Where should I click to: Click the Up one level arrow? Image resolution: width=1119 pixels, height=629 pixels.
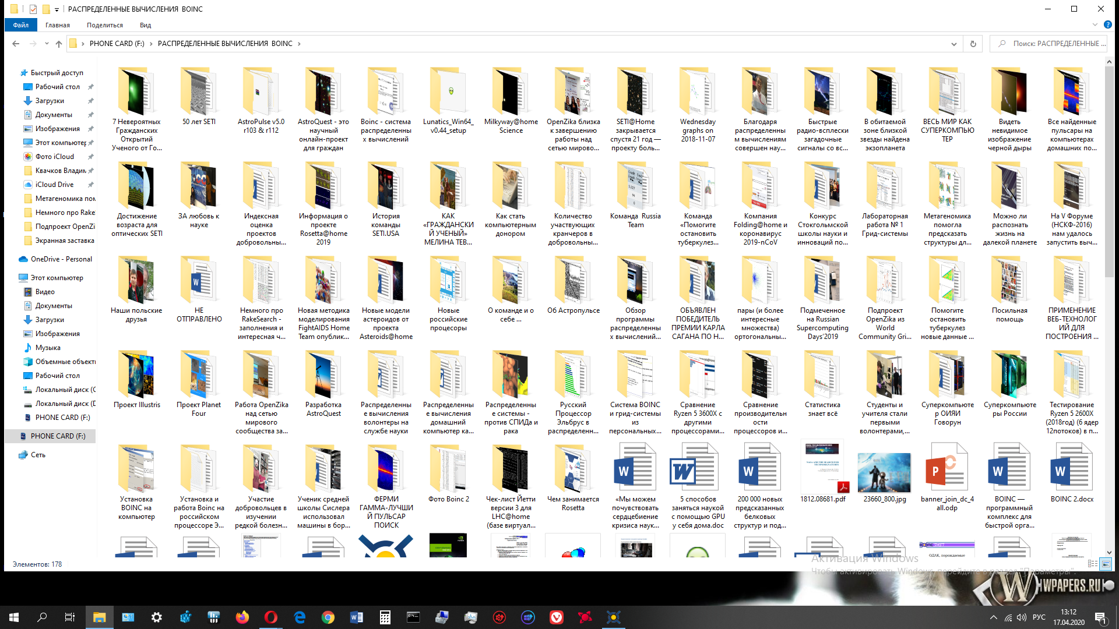click(x=59, y=44)
